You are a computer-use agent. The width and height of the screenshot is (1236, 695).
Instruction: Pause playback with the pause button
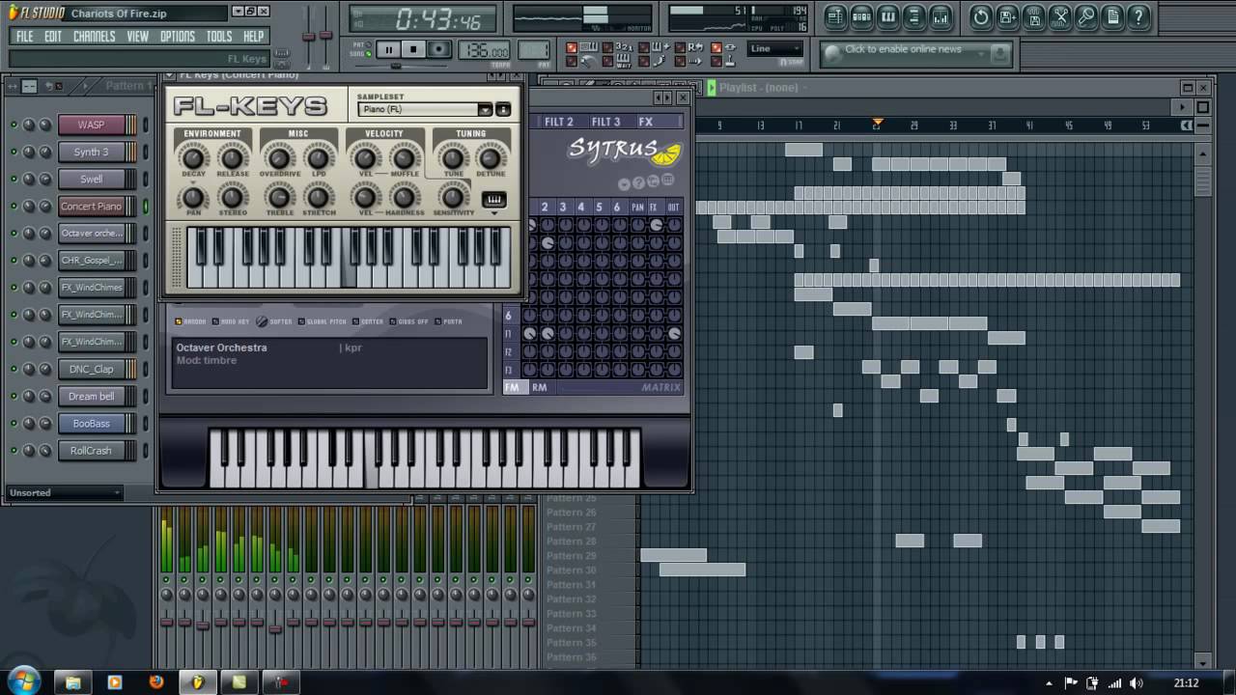(x=387, y=49)
